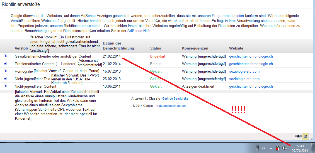Click the ES language indicator in taskbar
The width and height of the screenshot is (315, 153).
point(263,147)
